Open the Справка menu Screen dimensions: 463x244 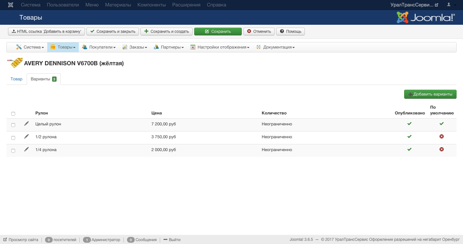(x=216, y=5)
